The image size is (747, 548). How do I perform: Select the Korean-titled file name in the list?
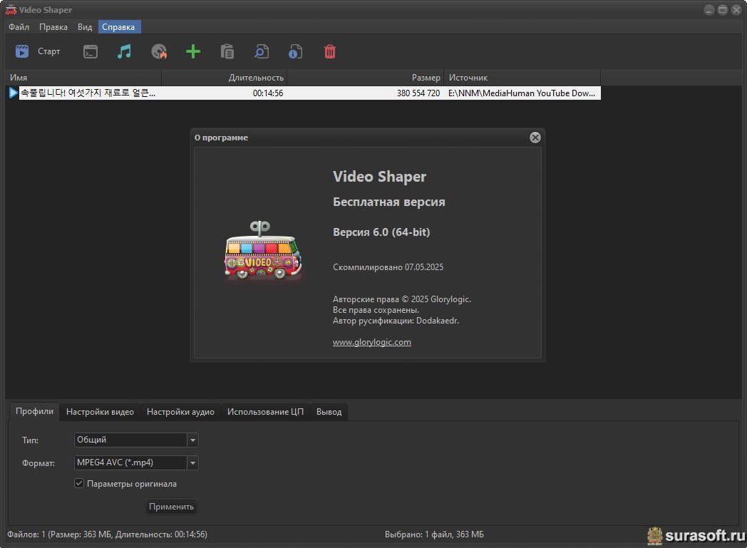point(88,93)
